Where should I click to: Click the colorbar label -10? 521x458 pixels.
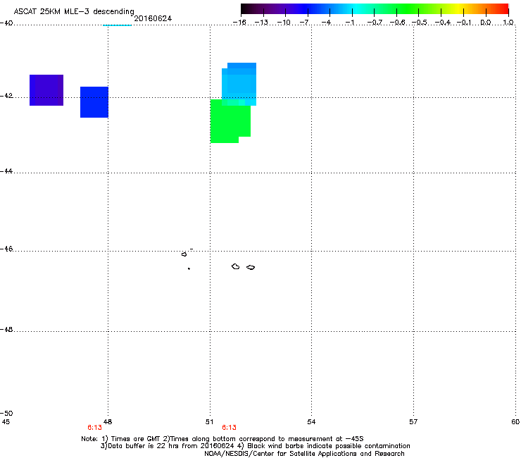tap(284, 23)
